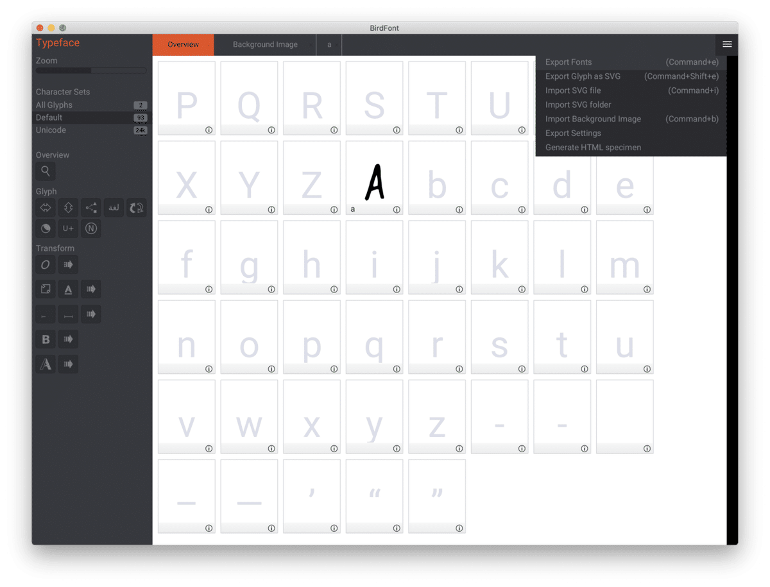Click the slanted O italic transform icon
The height and width of the screenshot is (587, 770).
point(46,264)
